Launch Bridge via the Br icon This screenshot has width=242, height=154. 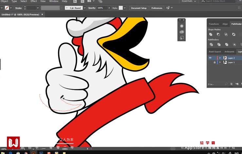75,1
